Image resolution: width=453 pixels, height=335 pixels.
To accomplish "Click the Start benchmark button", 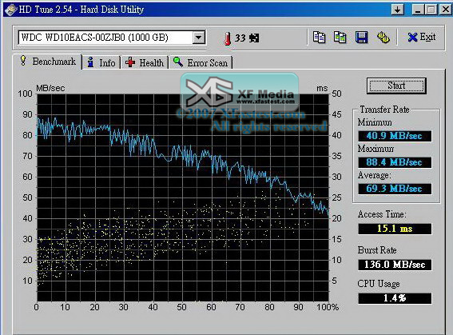I will (x=396, y=86).
